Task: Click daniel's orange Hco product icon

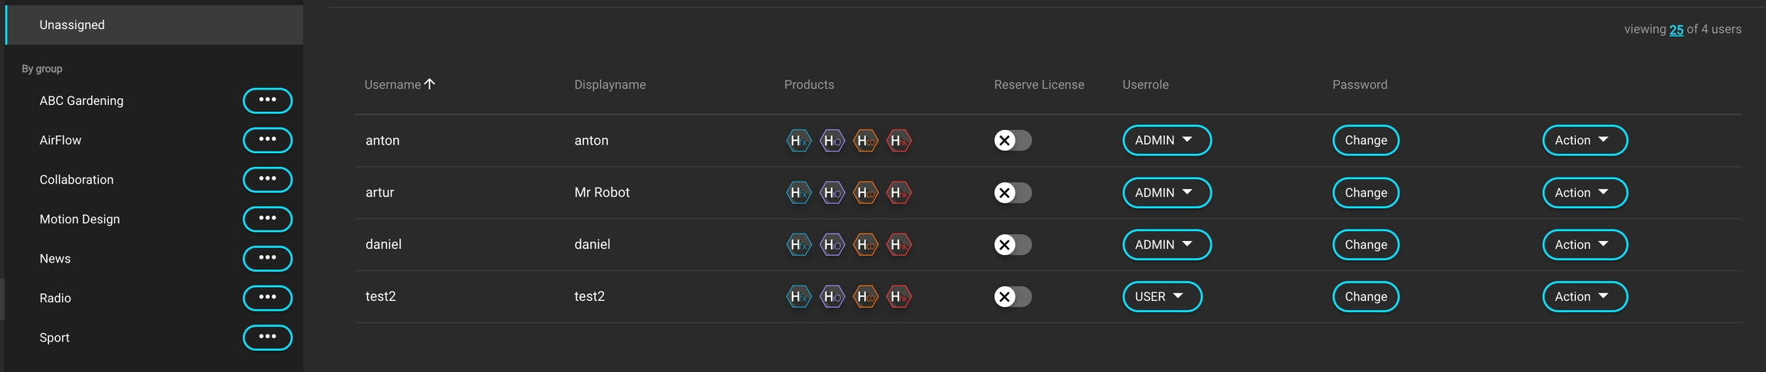Action: pyautogui.click(x=865, y=245)
